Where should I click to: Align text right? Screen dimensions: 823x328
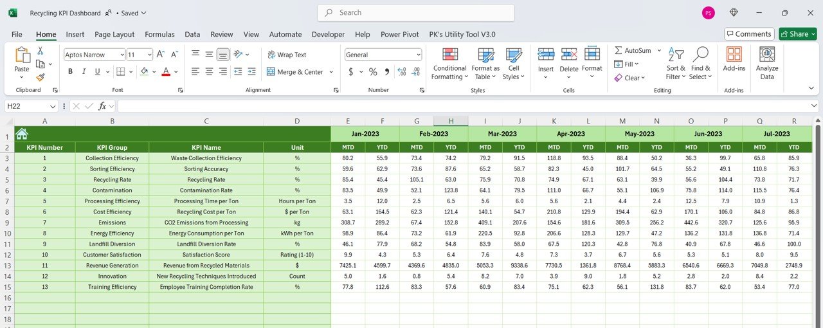point(223,71)
